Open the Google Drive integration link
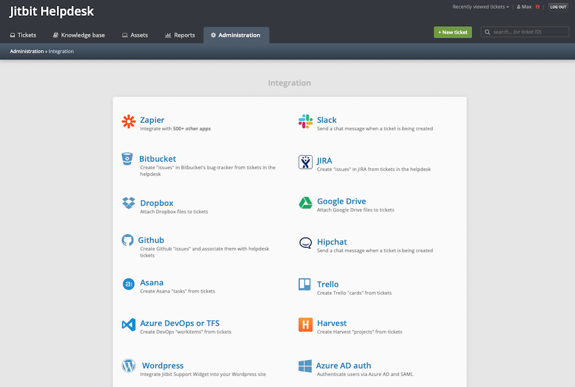This screenshot has width=575, height=387. click(x=341, y=201)
